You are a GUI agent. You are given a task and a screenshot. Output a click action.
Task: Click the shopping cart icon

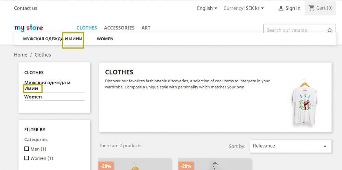[x=311, y=8]
